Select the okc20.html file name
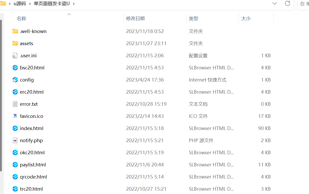The image size is (309, 194). click(x=32, y=152)
